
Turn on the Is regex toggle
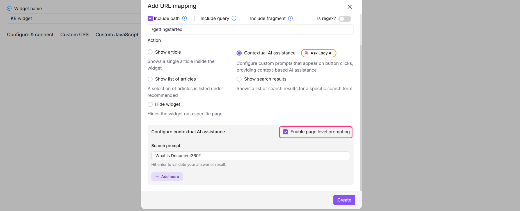[345, 19]
